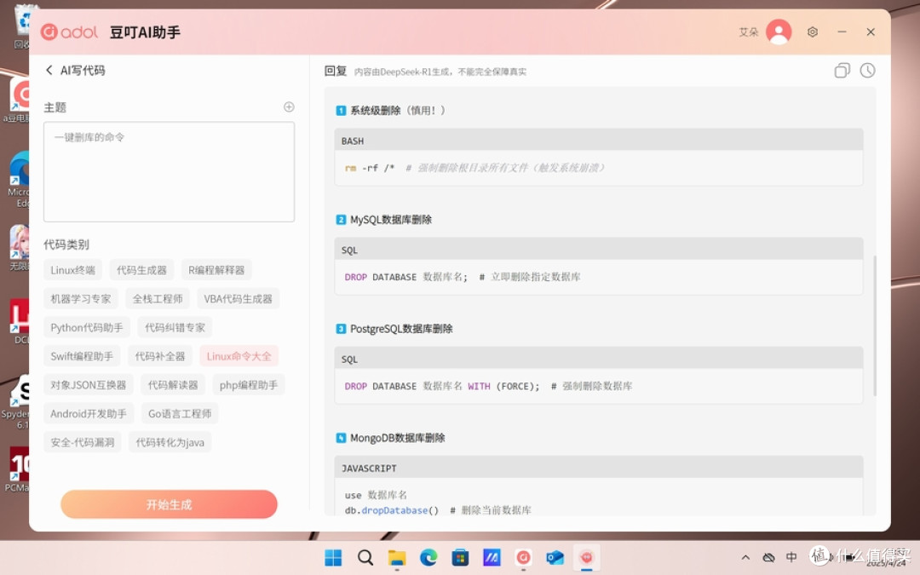Click the DROP DATABASE WITH (FORCE) line
920x575 pixels.
pos(442,386)
